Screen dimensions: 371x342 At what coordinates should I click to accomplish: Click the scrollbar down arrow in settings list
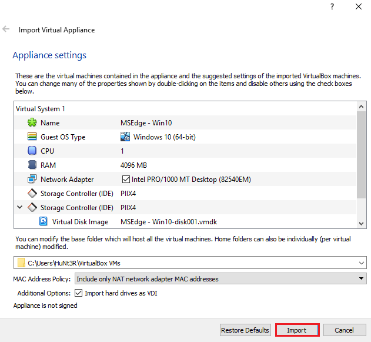coord(361,223)
